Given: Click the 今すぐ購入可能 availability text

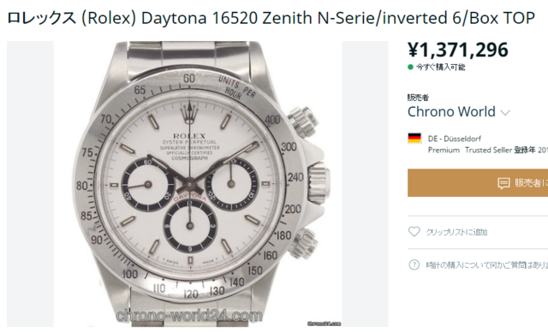Looking at the screenshot, I should [x=441, y=67].
